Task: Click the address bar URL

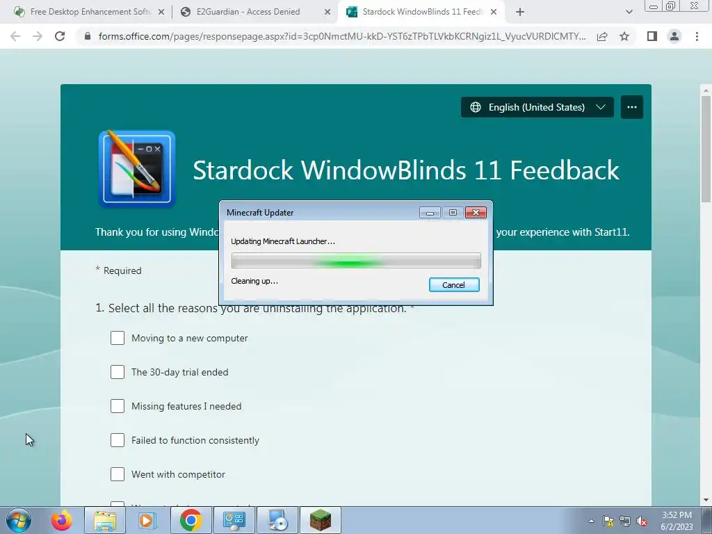Action: point(342,36)
